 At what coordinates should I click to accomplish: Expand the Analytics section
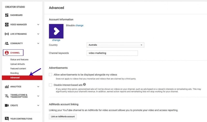click(38, 87)
